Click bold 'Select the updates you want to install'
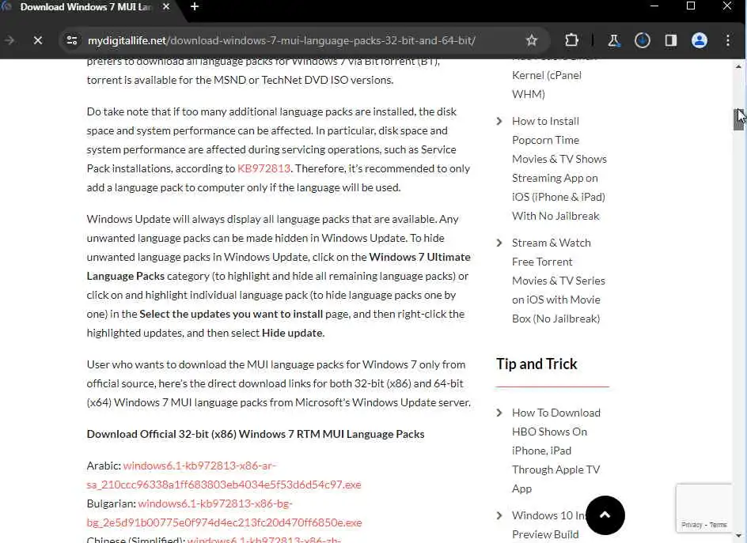The width and height of the screenshot is (747, 543). pos(231,314)
